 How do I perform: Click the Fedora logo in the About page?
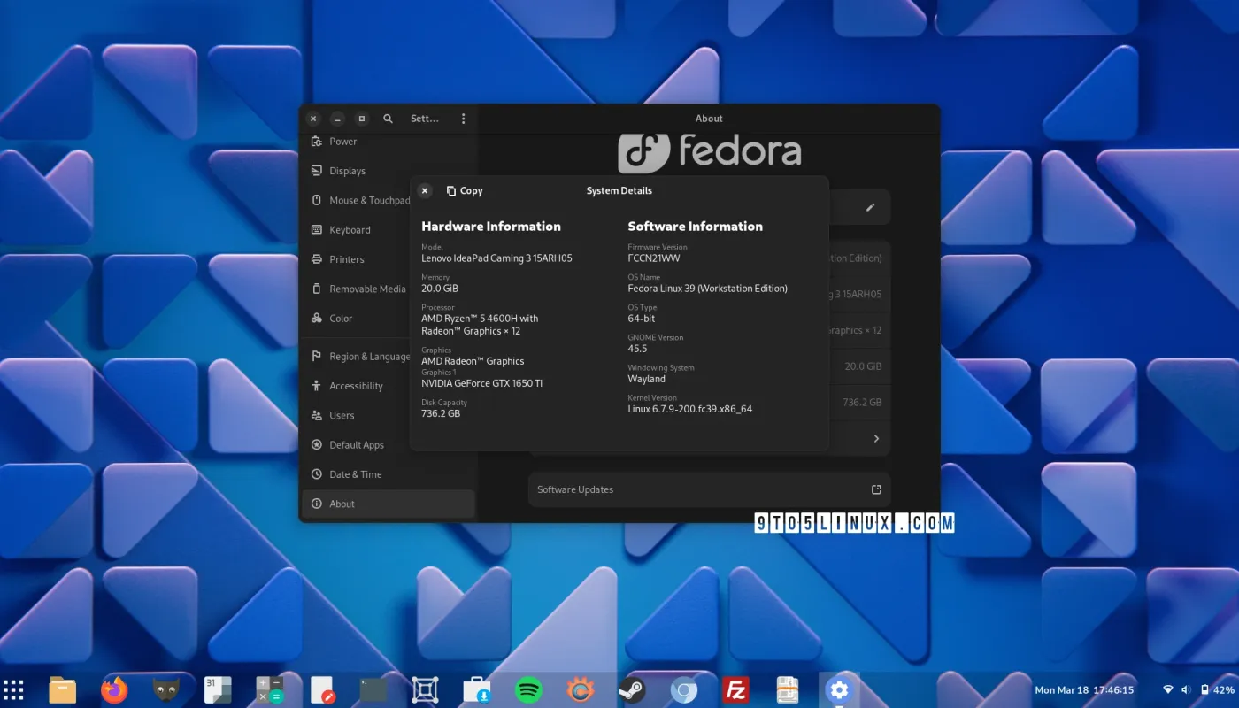point(709,152)
